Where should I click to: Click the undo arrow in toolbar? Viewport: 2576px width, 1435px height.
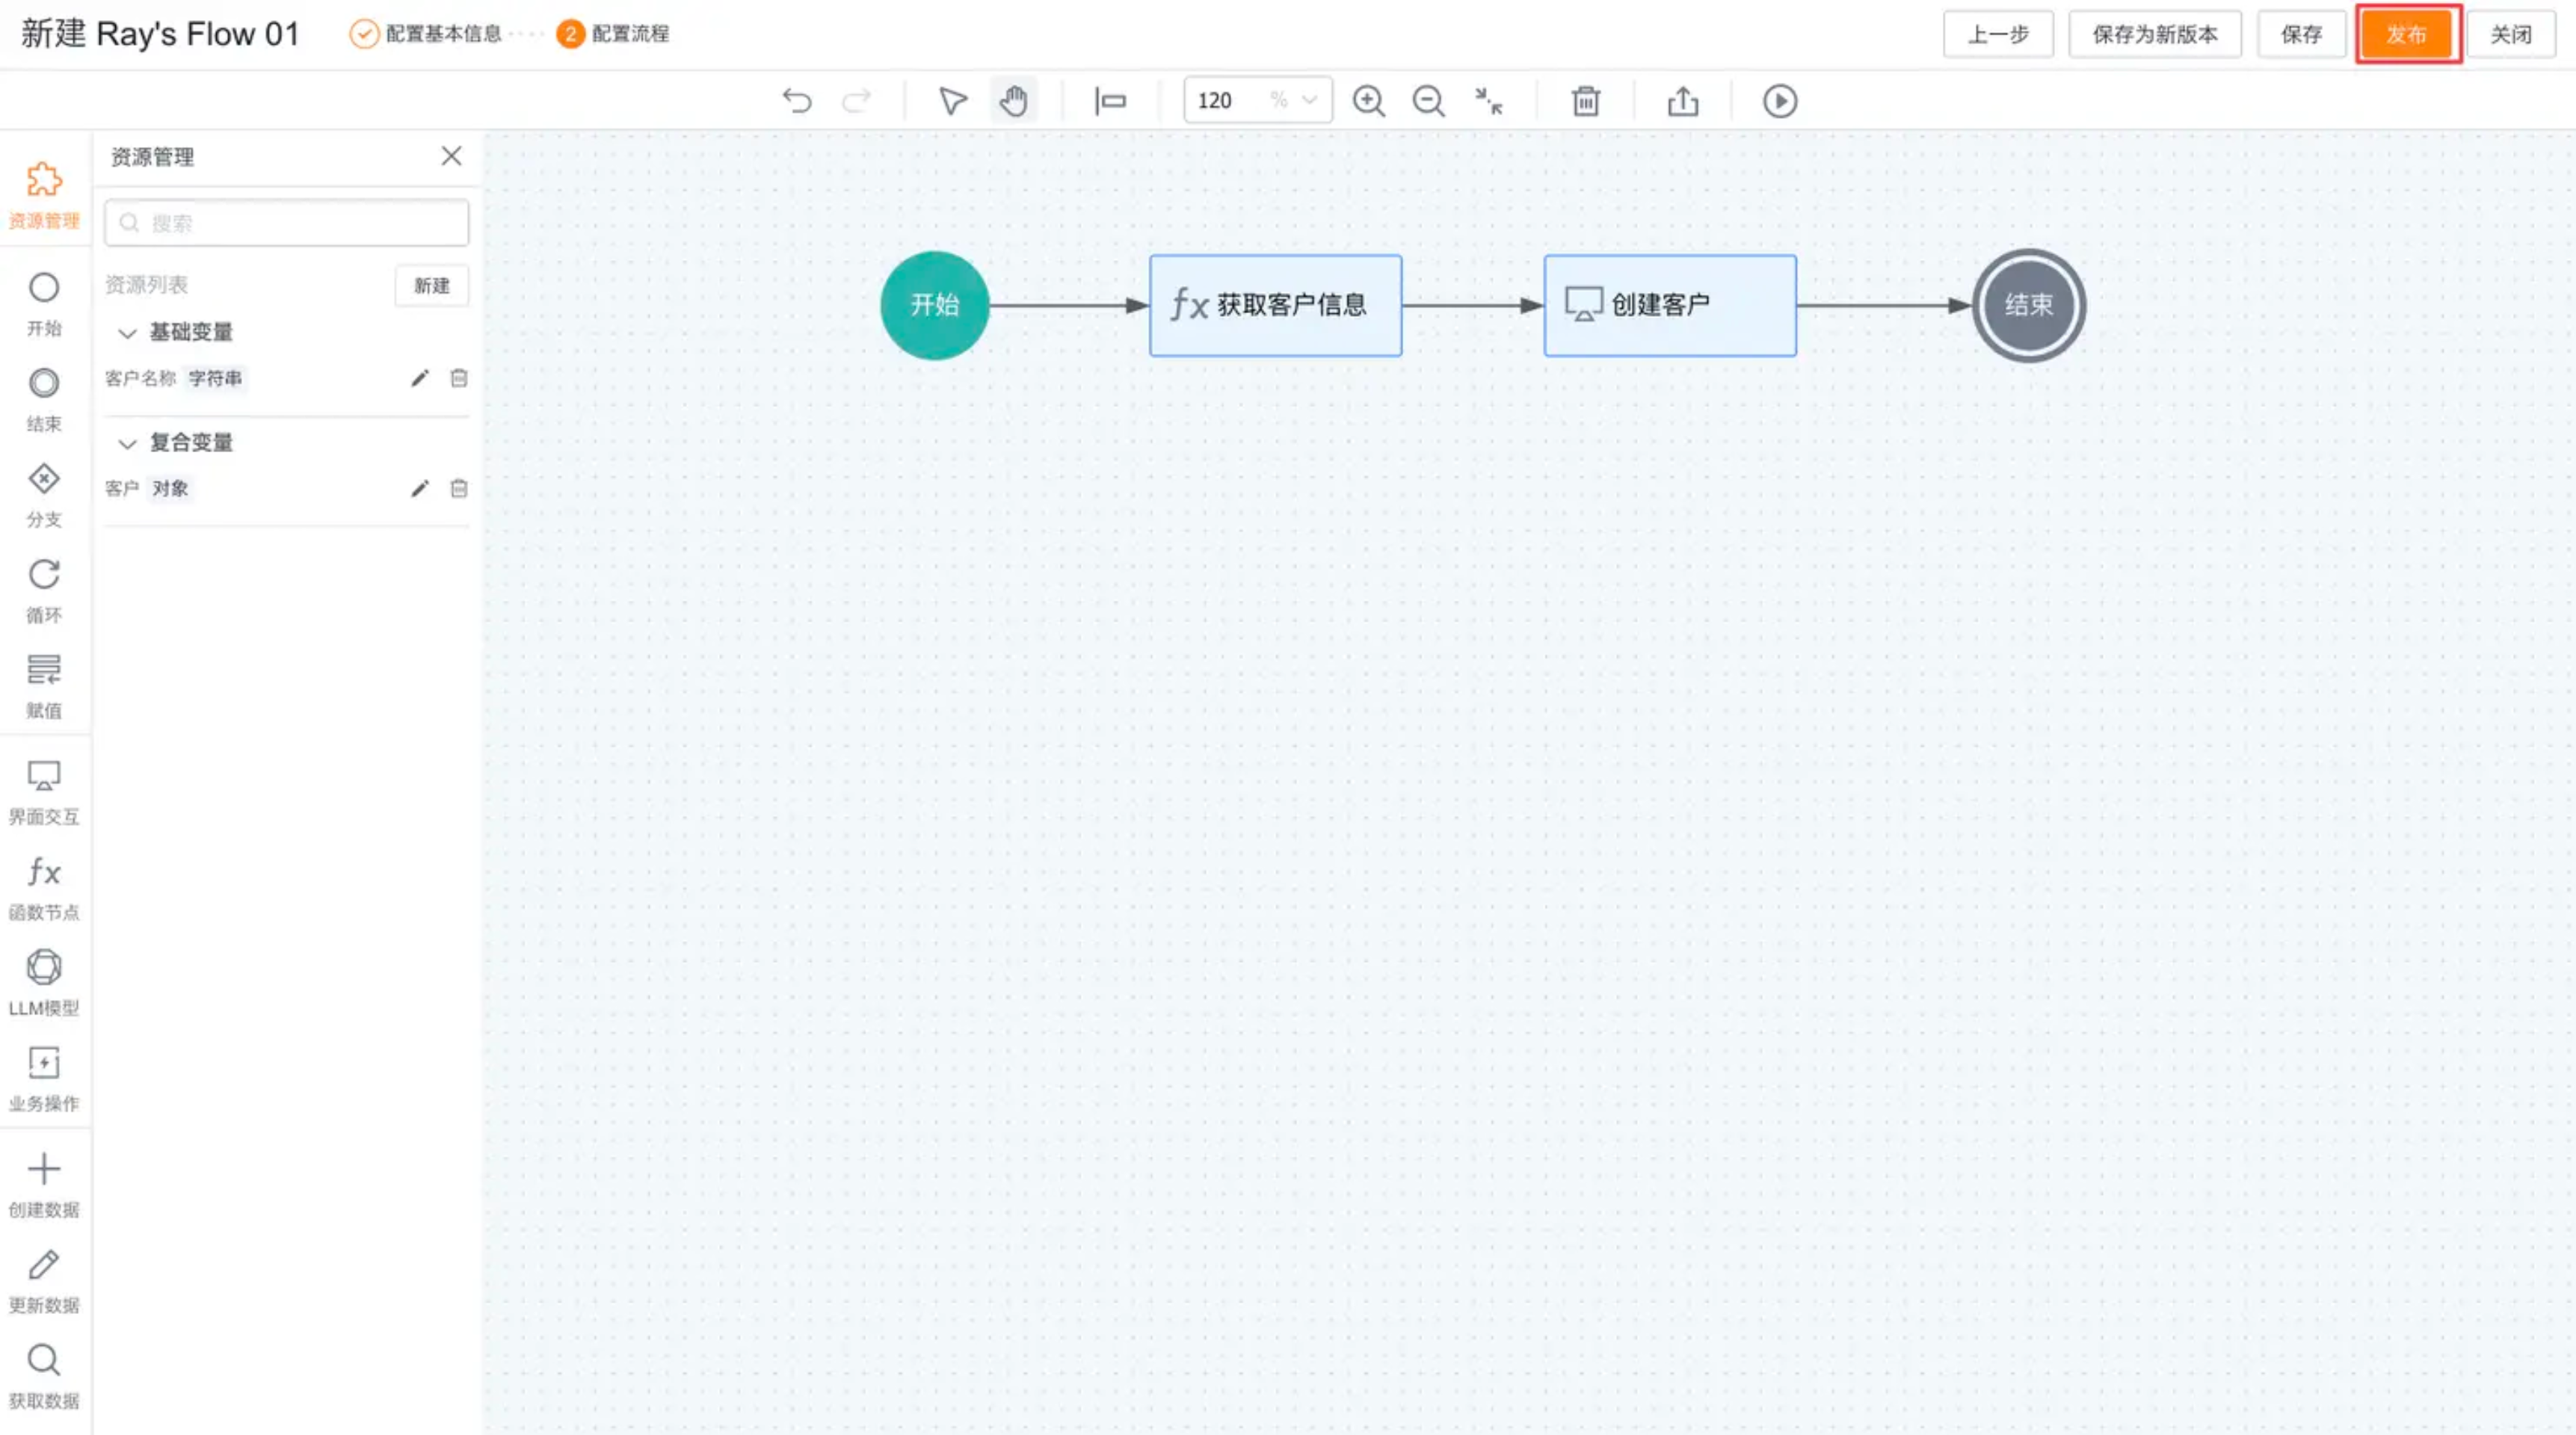coord(797,101)
